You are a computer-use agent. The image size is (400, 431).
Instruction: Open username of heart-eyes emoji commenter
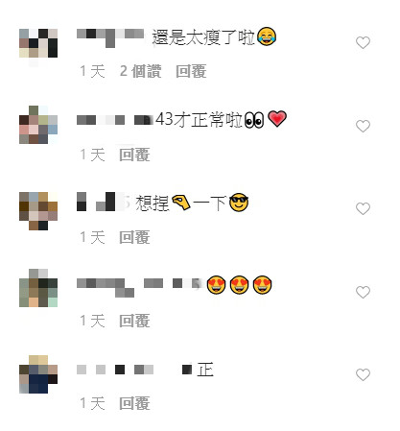point(139,288)
